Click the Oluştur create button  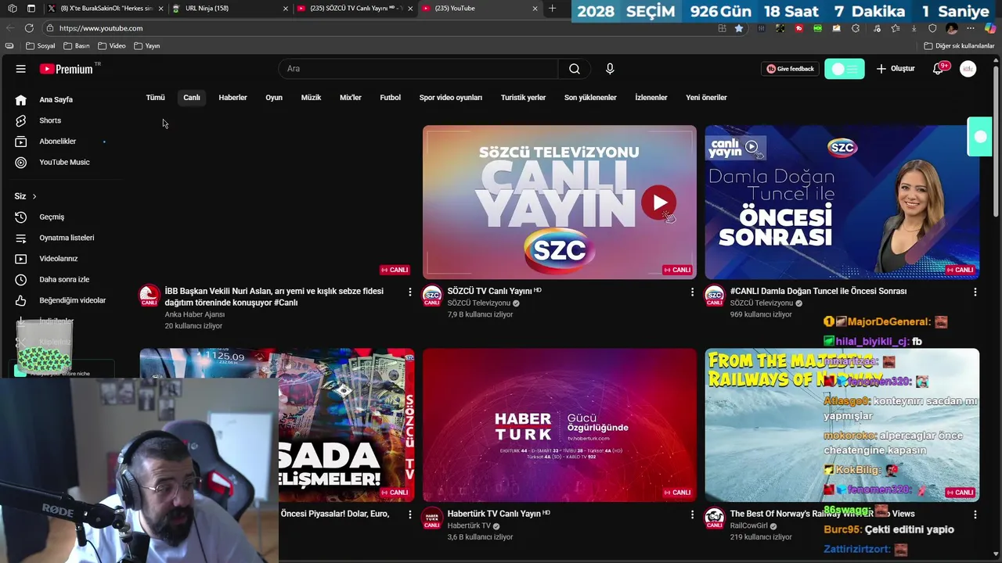(x=896, y=69)
